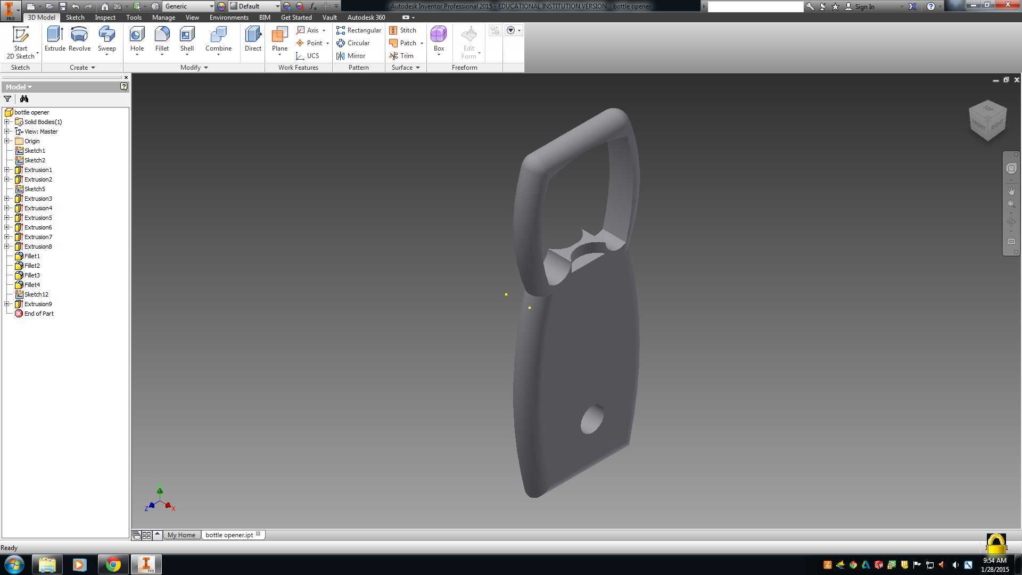Expand the Create panel dropdown
Viewport: 1022px width, 575px height.
click(x=83, y=68)
